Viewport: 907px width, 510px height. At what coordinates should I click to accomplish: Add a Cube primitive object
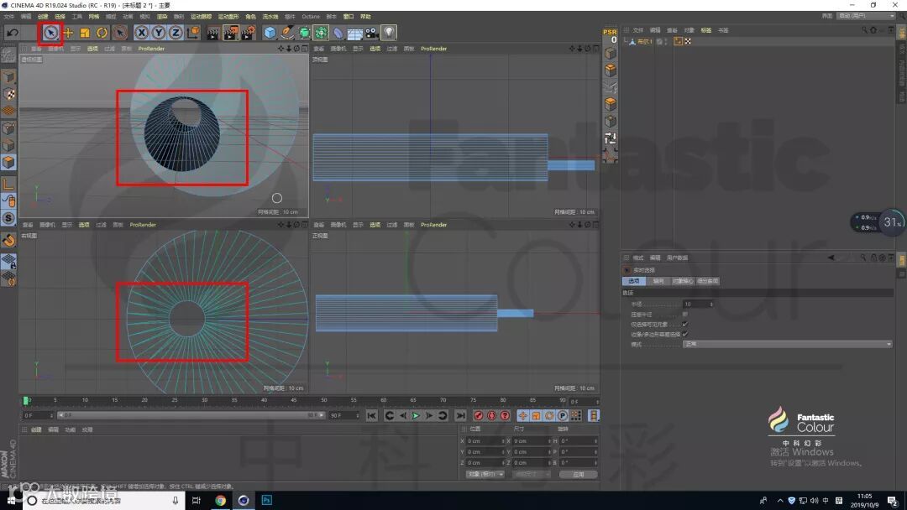pos(270,33)
